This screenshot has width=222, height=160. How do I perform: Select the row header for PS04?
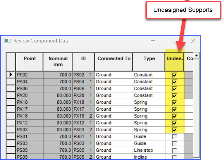(11, 82)
